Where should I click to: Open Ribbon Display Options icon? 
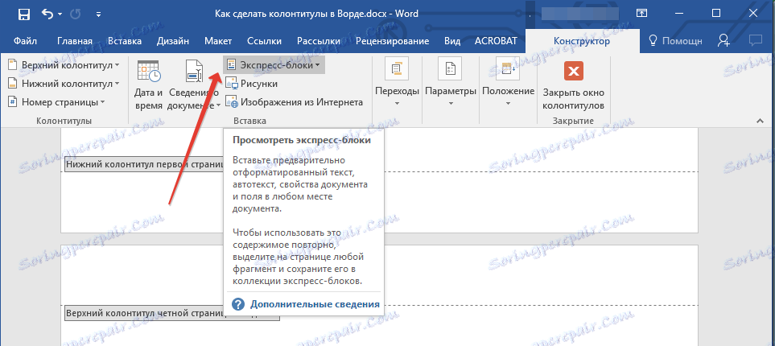pos(641,14)
